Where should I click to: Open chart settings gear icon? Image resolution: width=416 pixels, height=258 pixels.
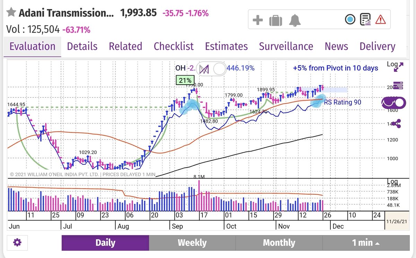click(17, 242)
